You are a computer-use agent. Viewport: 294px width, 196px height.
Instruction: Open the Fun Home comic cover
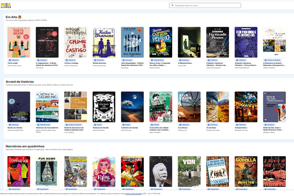pyautogui.click(x=47, y=171)
